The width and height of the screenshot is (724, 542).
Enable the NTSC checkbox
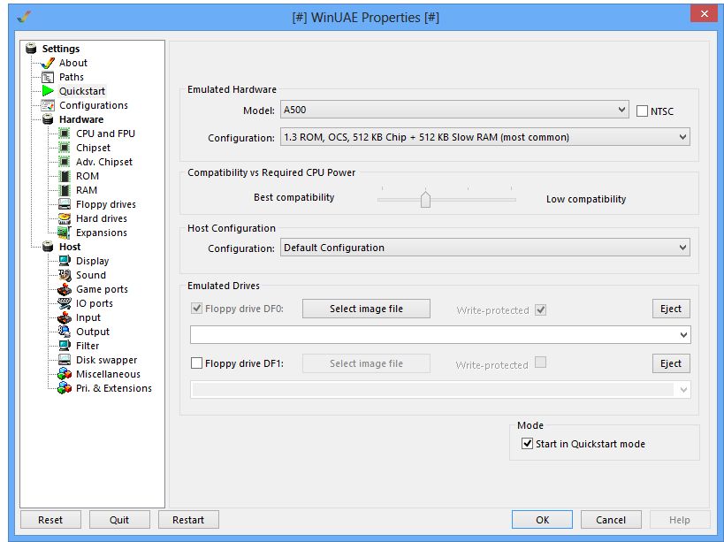[x=642, y=111]
